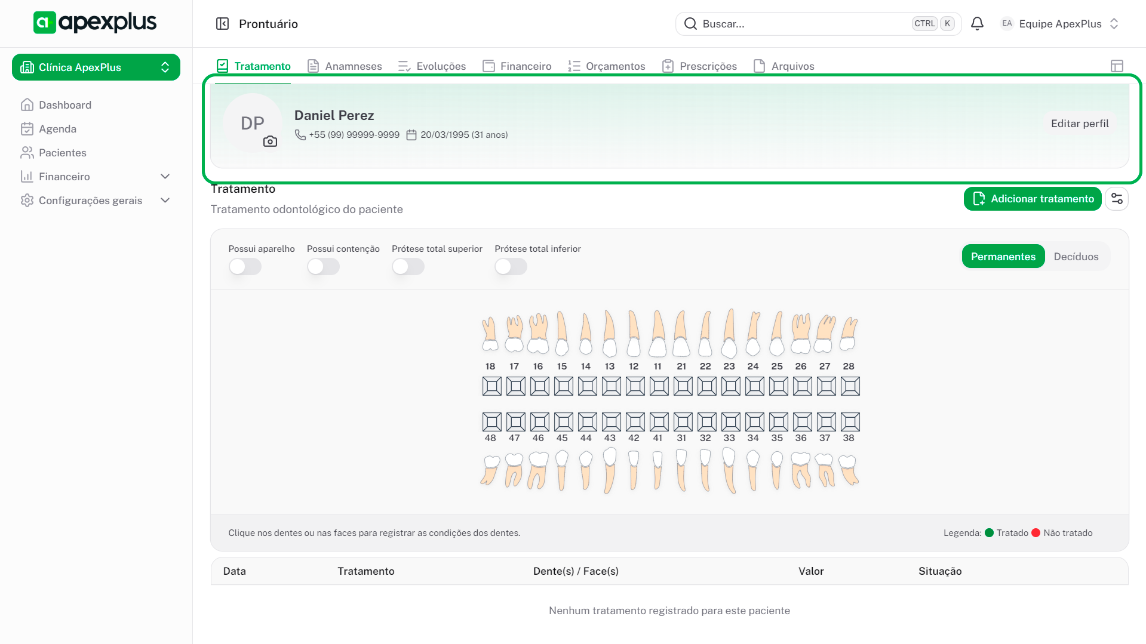Open the Clínica ApexPlus clinic selector
Viewport: 1146px width, 644px height.
96,67
